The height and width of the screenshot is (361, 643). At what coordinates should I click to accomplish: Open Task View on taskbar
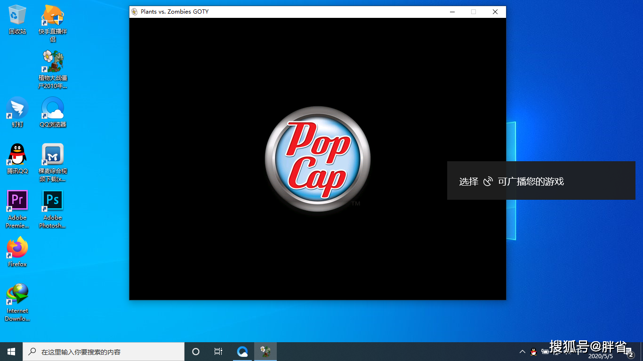pyautogui.click(x=218, y=352)
